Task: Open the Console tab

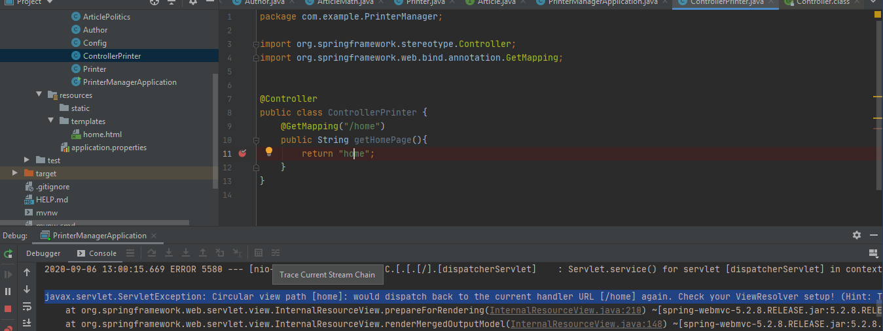Action: click(97, 253)
